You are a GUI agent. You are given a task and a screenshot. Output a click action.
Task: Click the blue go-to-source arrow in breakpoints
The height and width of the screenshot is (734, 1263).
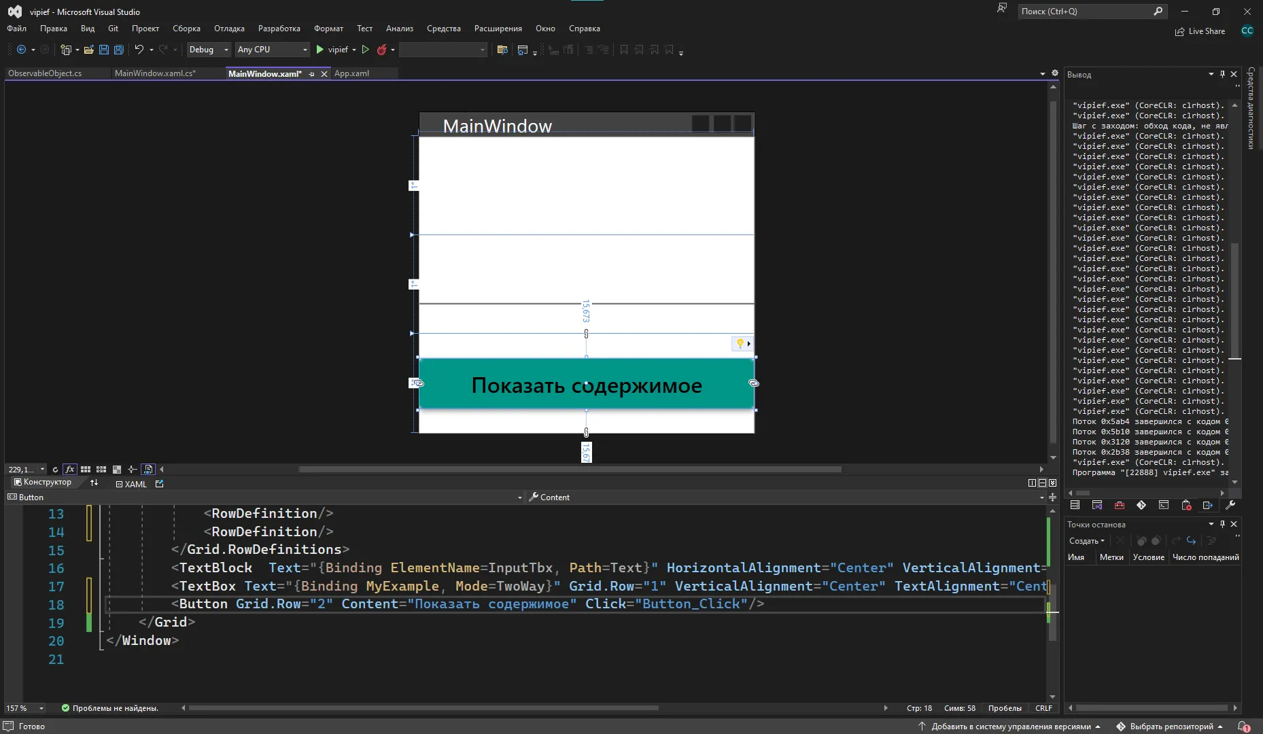[1191, 541]
